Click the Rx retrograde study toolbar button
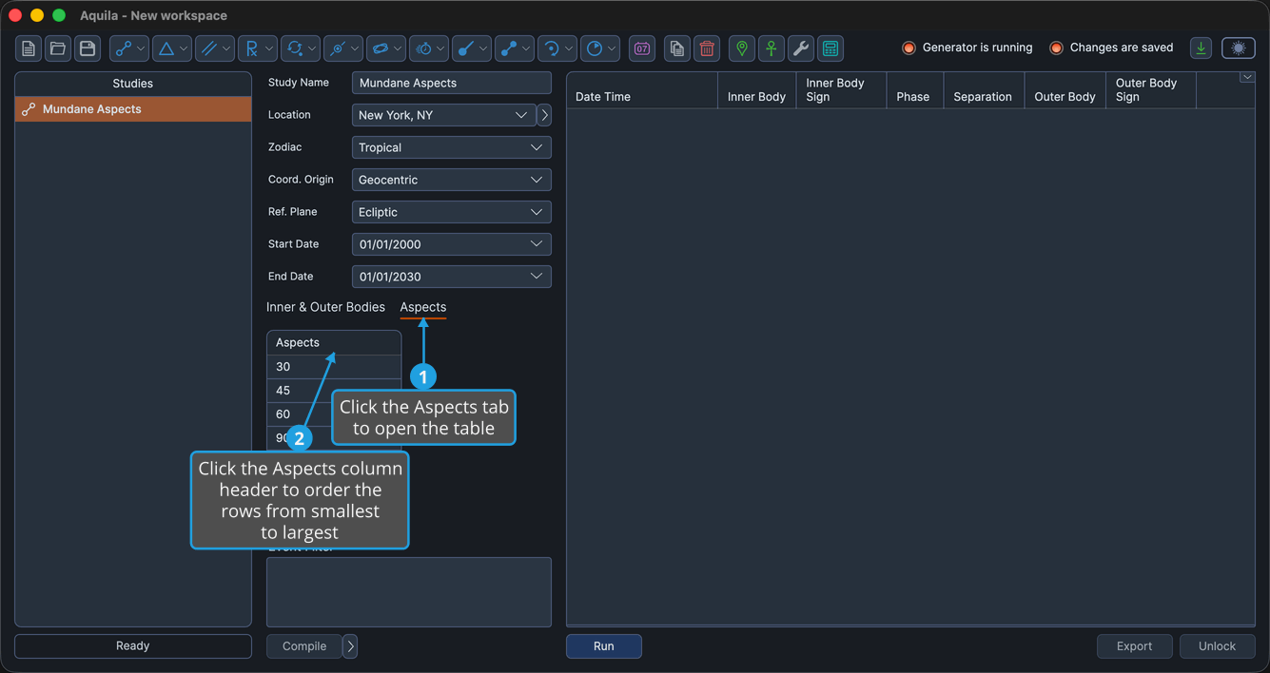The image size is (1270, 673). click(x=258, y=48)
